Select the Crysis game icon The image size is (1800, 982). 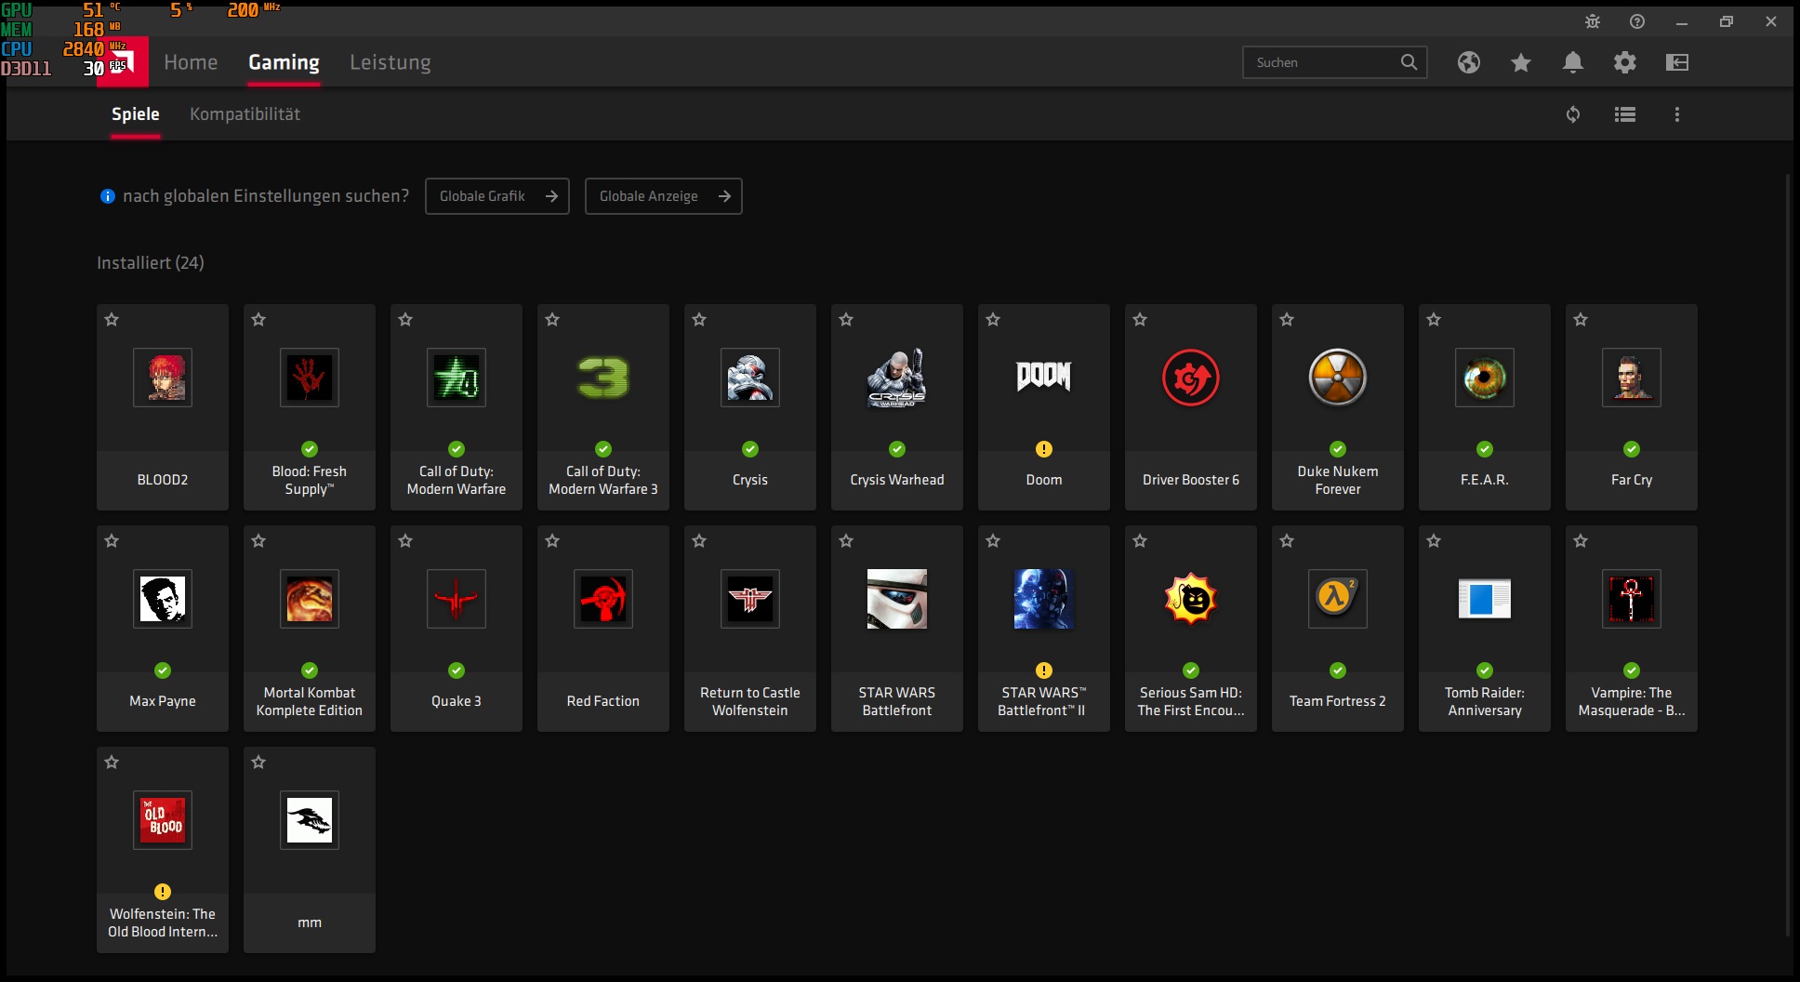[x=750, y=378]
